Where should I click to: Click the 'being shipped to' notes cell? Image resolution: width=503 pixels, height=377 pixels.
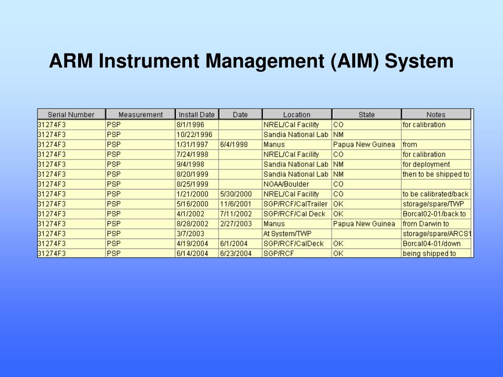pos(436,254)
